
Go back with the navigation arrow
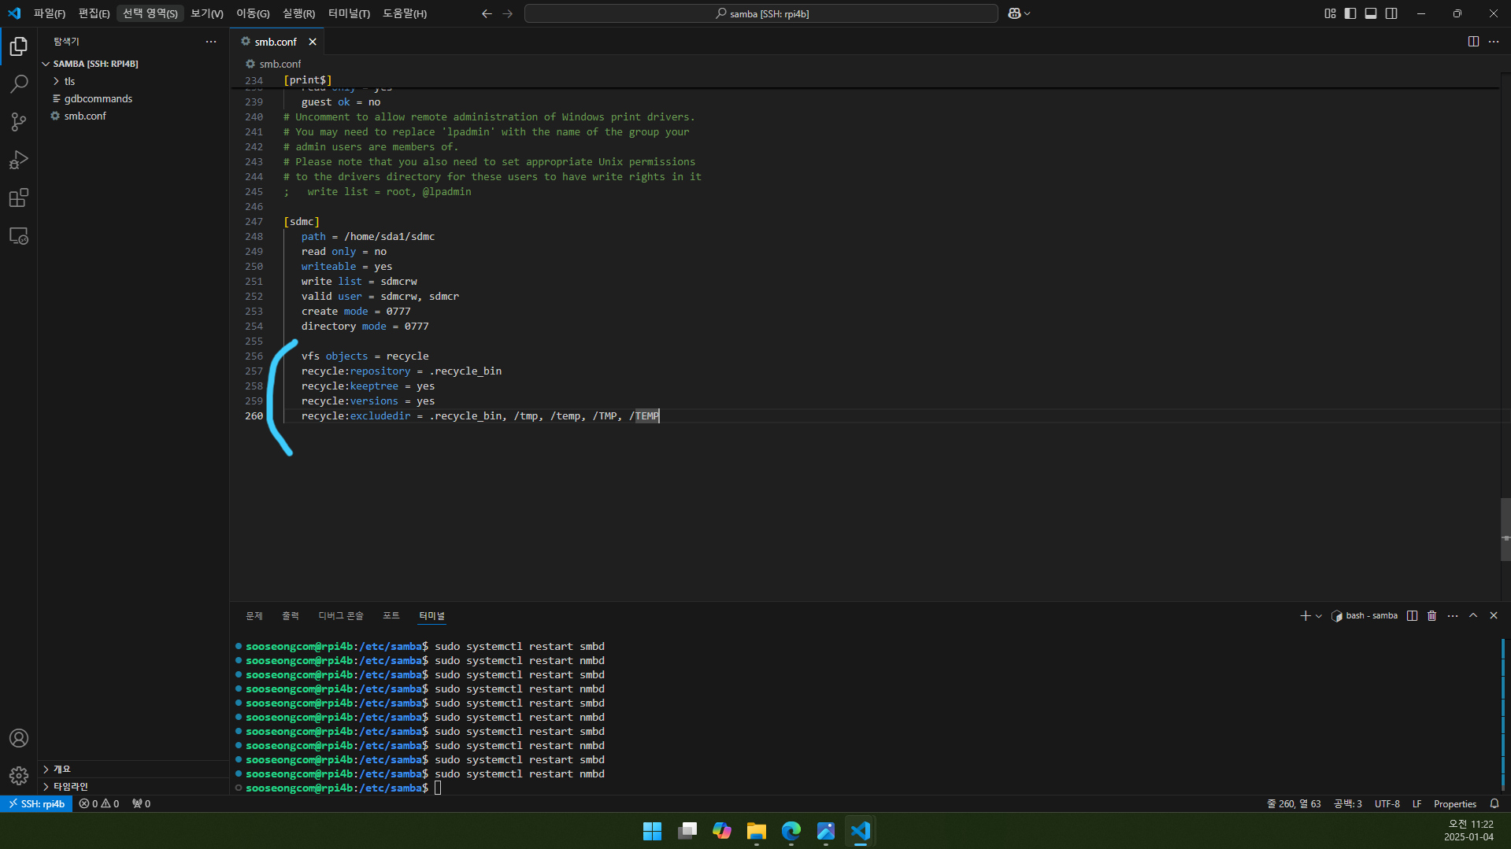[x=487, y=13]
